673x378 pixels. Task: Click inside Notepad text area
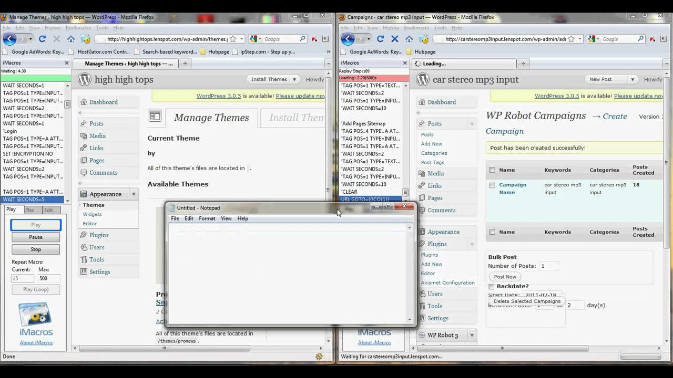pos(287,273)
